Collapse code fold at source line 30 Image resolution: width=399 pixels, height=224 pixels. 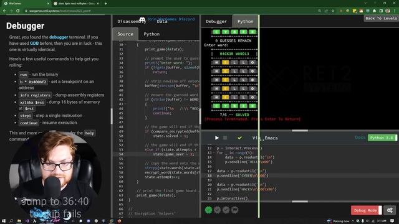(x=125, y=45)
